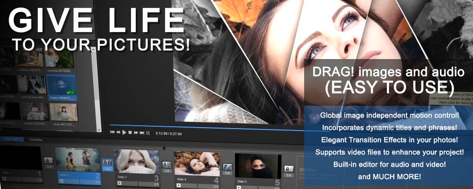The height and width of the screenshot is (189, 473).
Task: Click the 0:13.99 / 0:27.00 time readout
Action: (x=169, y=134)
